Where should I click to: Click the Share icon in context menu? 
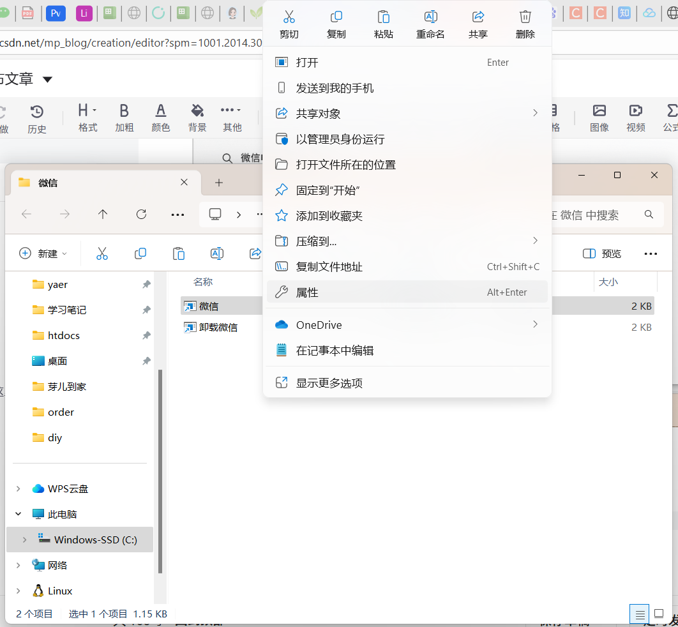point(478,17)
